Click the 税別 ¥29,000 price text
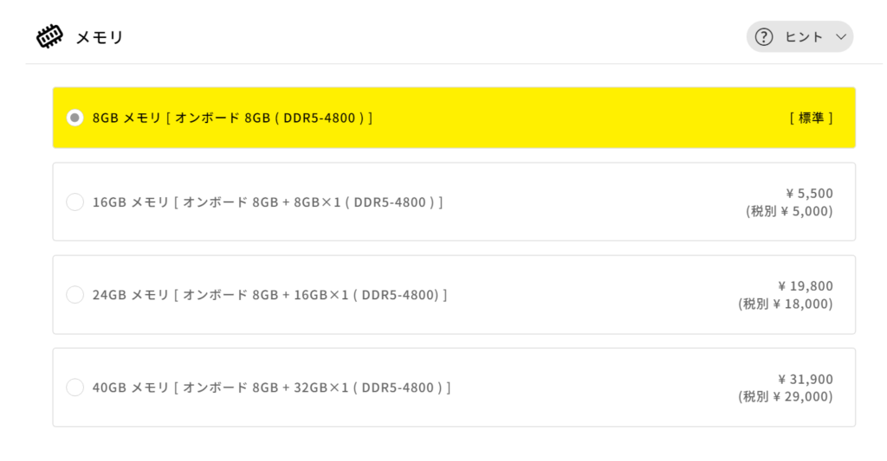887x461 pixels. tap(785, 397)
